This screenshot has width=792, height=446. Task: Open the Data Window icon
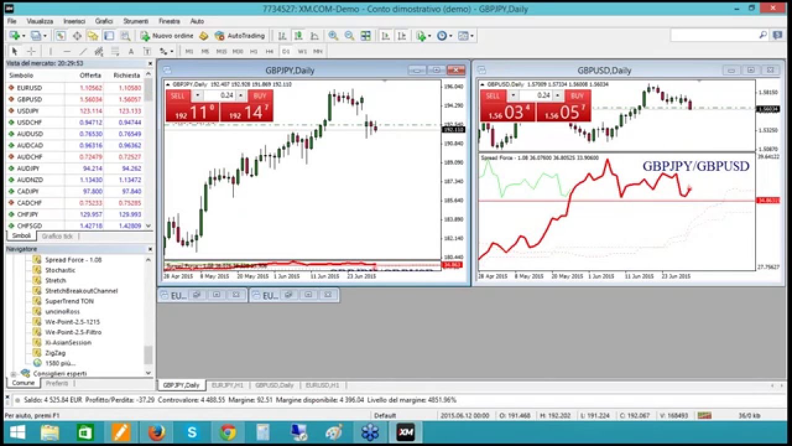pos(77,36)
